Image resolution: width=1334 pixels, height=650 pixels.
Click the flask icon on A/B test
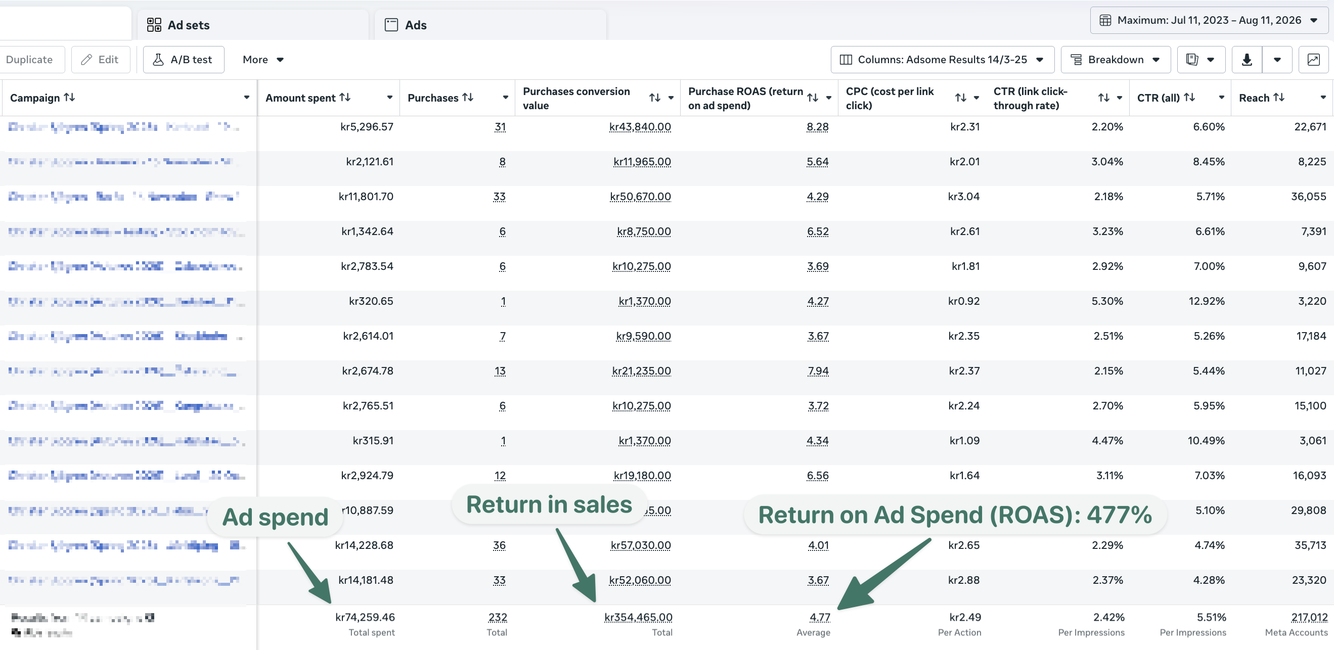coord(158,60)
